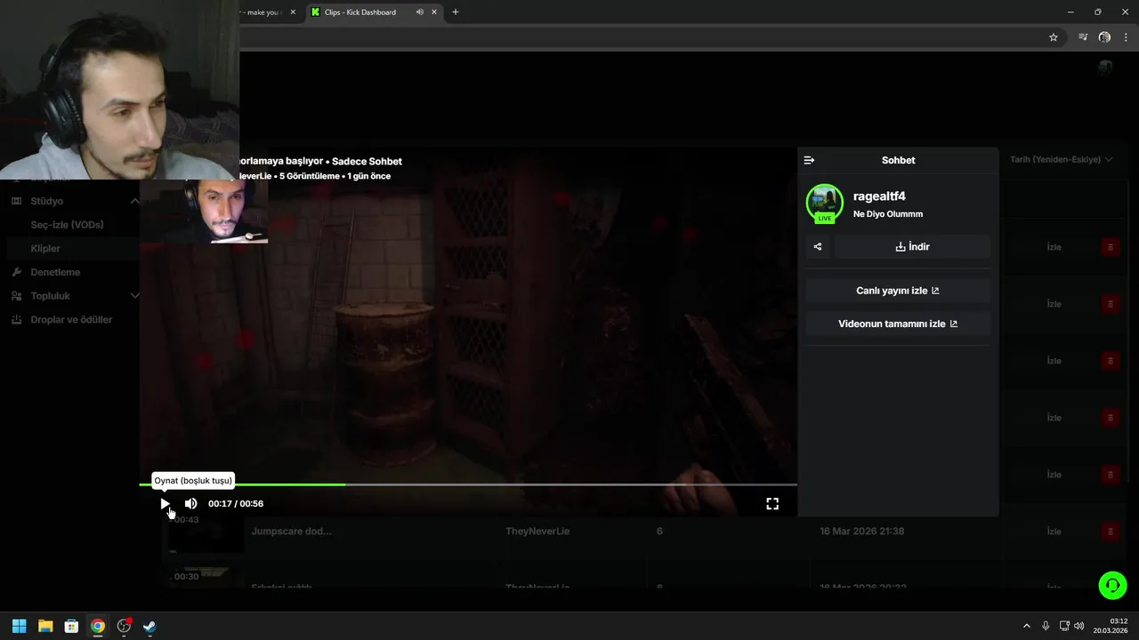Open File Explorer from taskbar
This screenshot has height=640, width=1139.
(45, 626)
